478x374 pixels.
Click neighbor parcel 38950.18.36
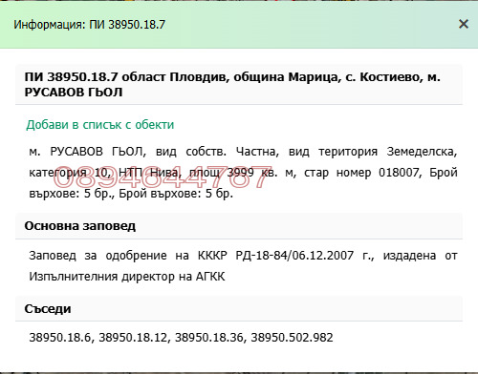click(x=209, y=337)
